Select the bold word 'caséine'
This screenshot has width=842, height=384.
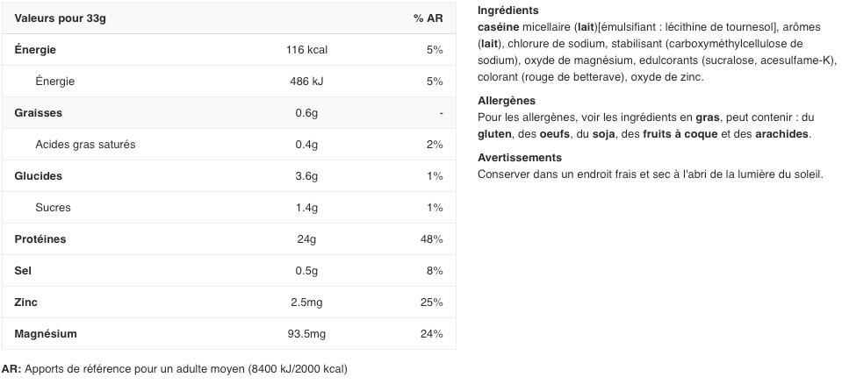[x=498, y=26]
